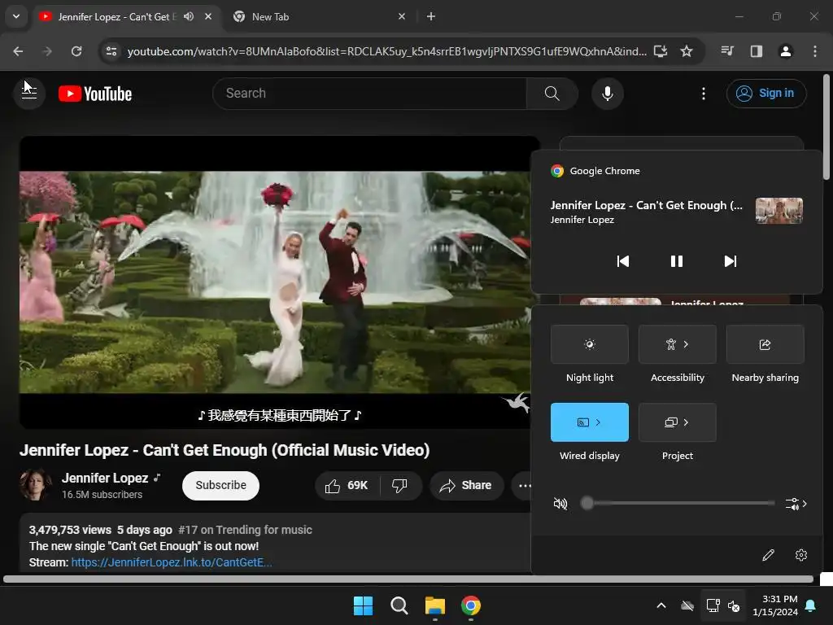Image resolution: width=833 pixels, height=625 pixels.
Task: Start voice search with microphone icon
Action: [607, 94]
